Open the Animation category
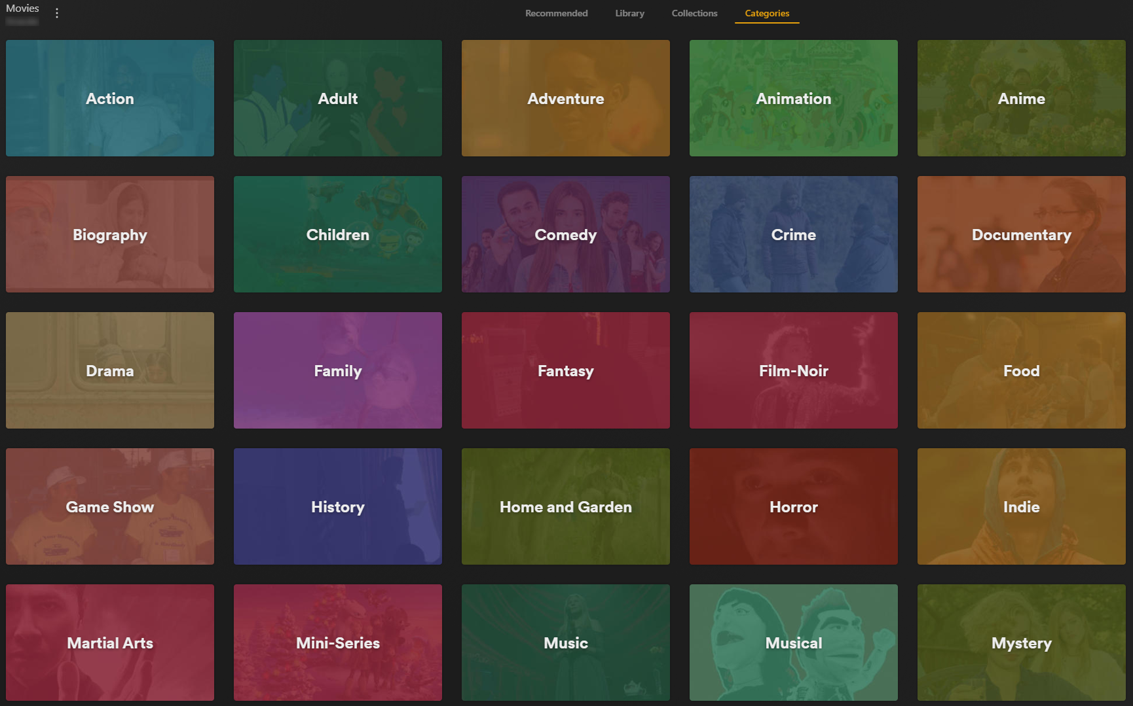This screenshot has height=706, width=1133. (x=793, y=98)
